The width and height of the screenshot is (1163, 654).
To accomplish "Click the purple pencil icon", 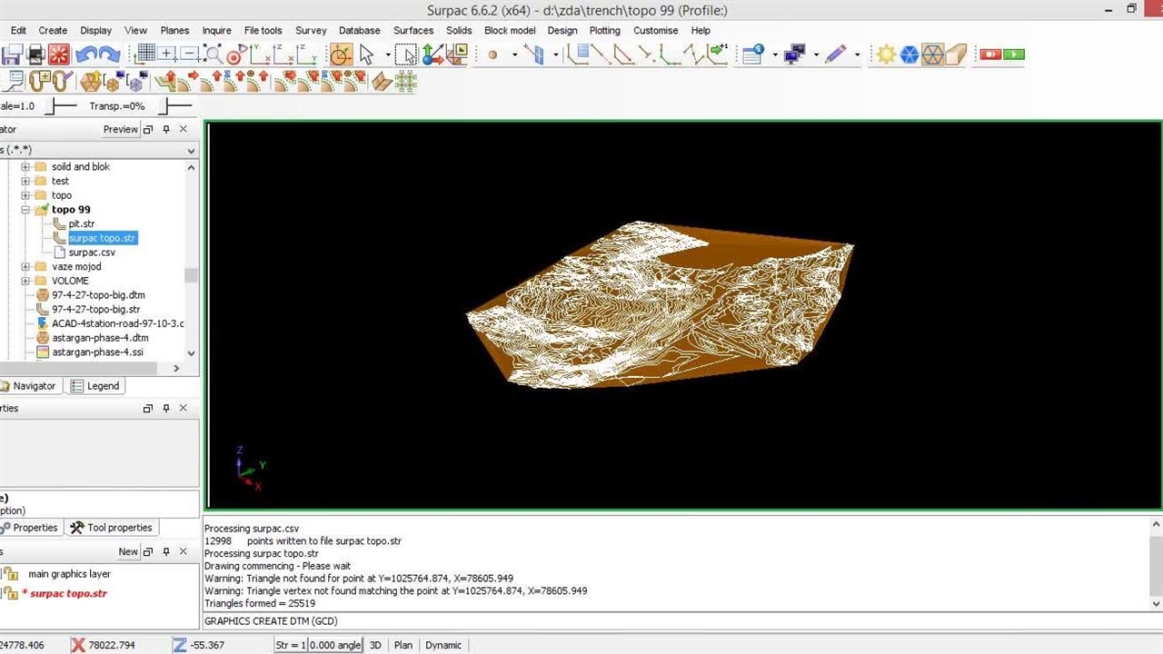I will [x=835, y=54].
